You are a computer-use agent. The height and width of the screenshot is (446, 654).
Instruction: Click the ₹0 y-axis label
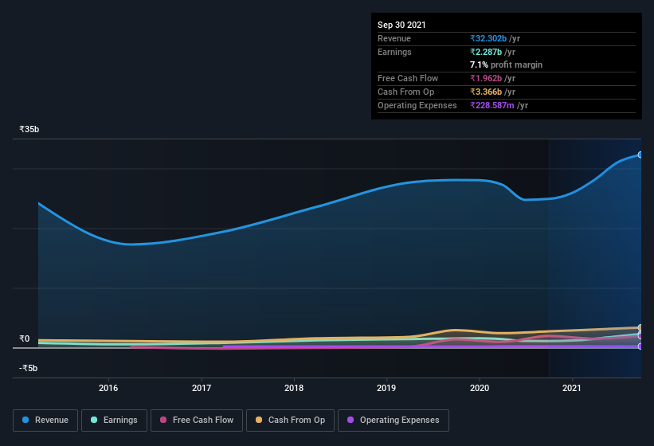pyautogui.click(x=25, y=338)
